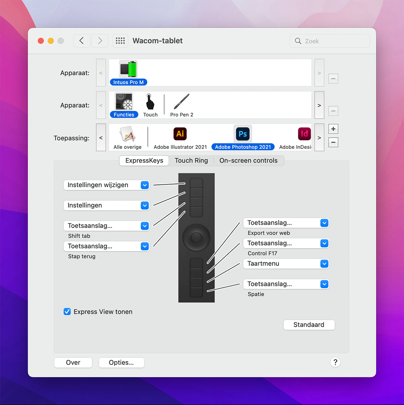Open the show-all grid icon in toolbar

[120, 41]
